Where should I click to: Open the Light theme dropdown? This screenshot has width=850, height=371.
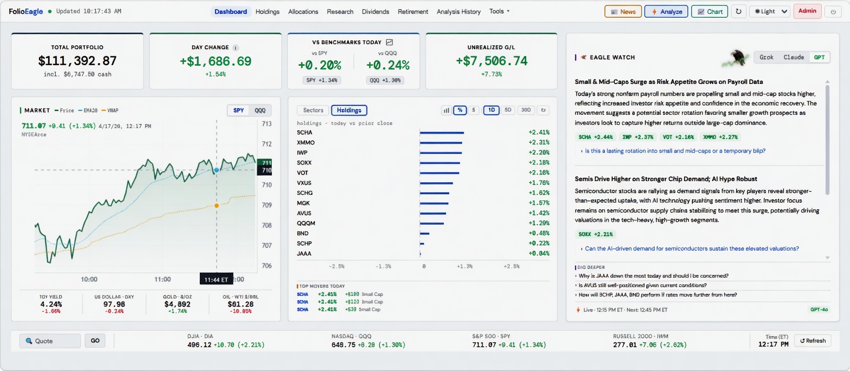pos(769,11)
